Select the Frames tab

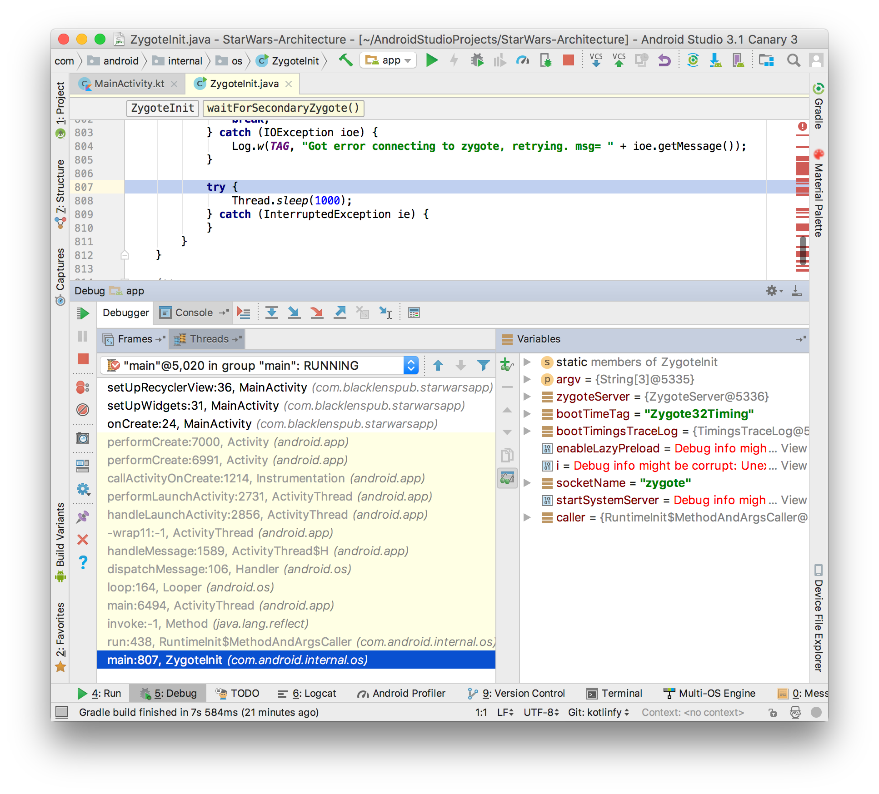click(135, 339)
